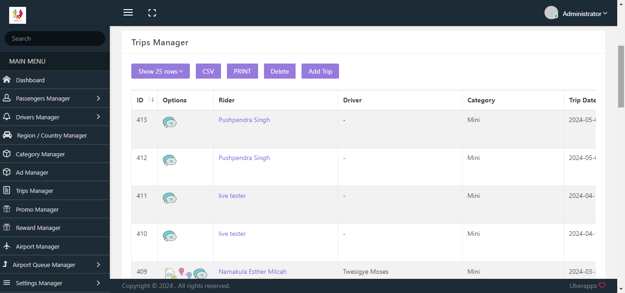625x293 pixels.
Task: Open rider live tester link on trip 410
Action: pos(232,234)
